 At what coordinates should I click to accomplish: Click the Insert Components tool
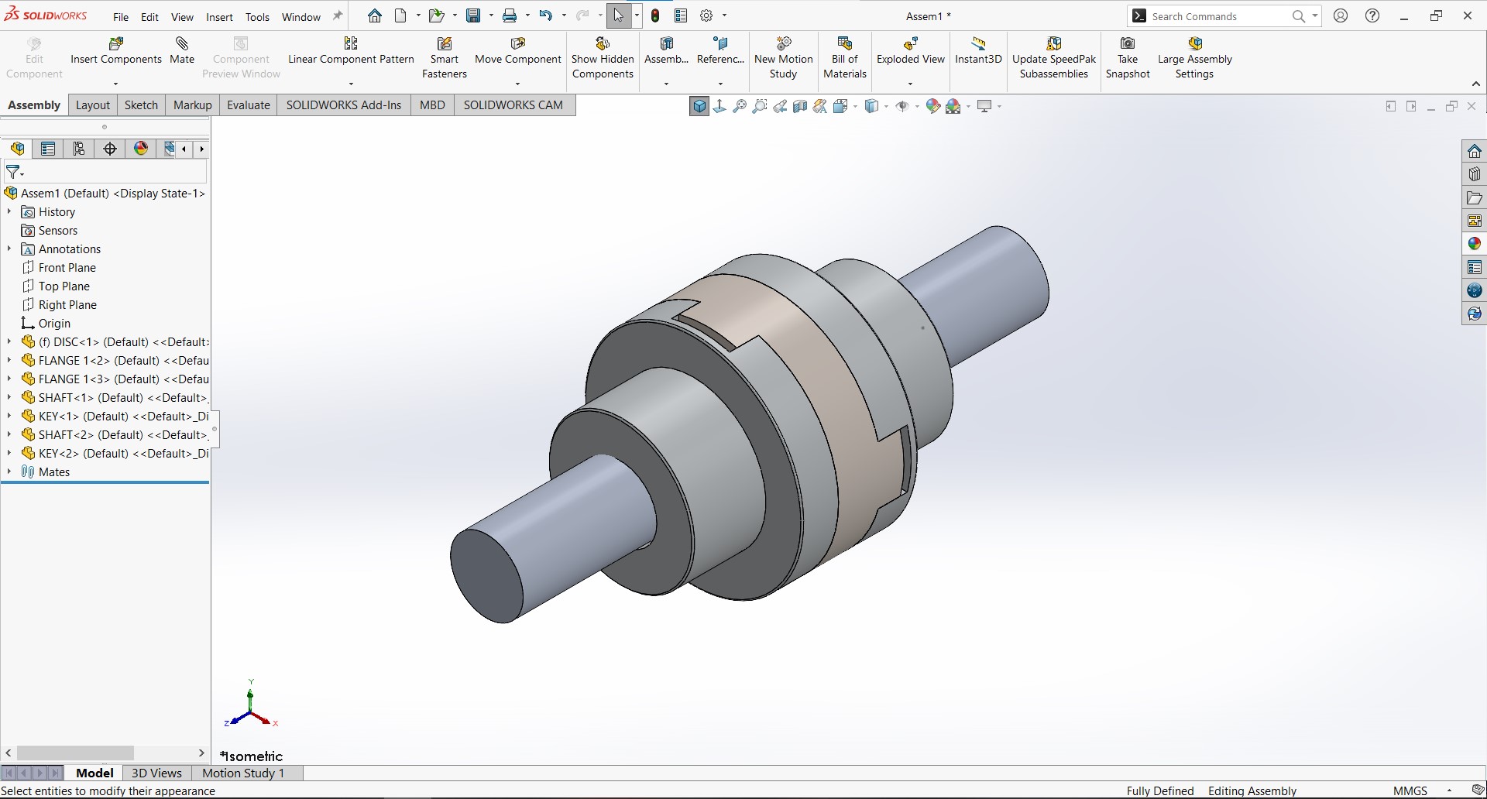pyautogui.click(x=116, y=51)
